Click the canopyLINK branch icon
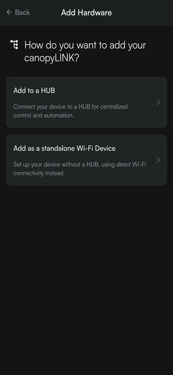This screenshot has height=375, width=173. point(14,45)
